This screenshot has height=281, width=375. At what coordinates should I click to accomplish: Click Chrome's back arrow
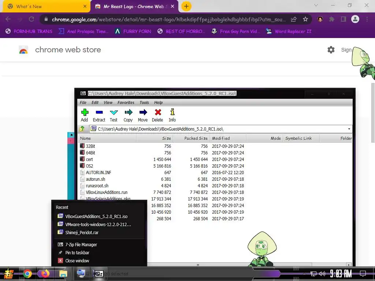[8, 19]
